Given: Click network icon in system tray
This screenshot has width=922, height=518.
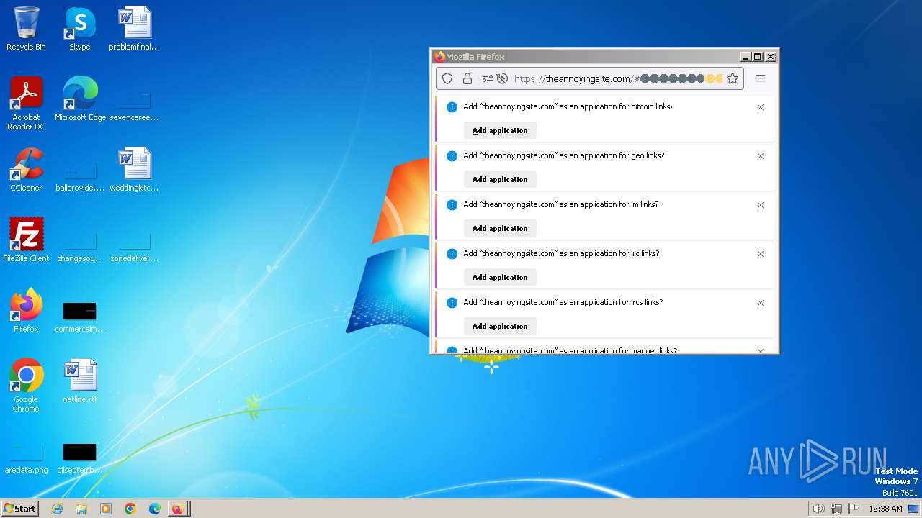Looking at the screenshot, I should [836, 509].
